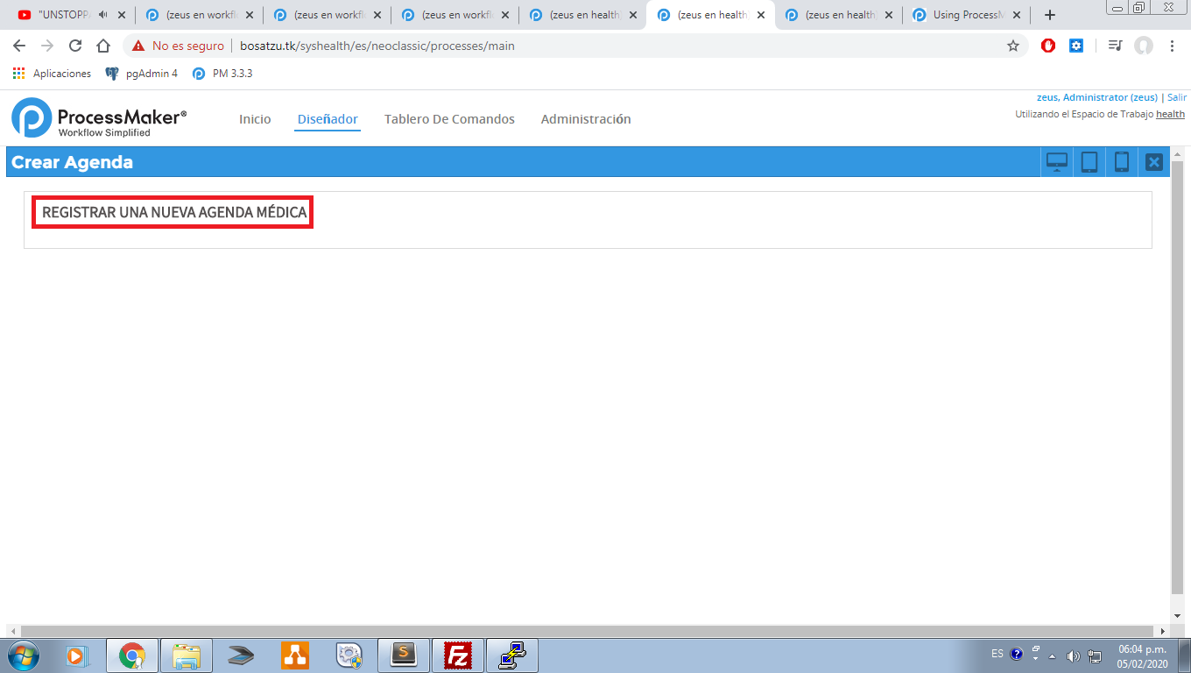Open the scanner application in taskbar
This screenshot has height=673, width=1191.
pos(241,655)
